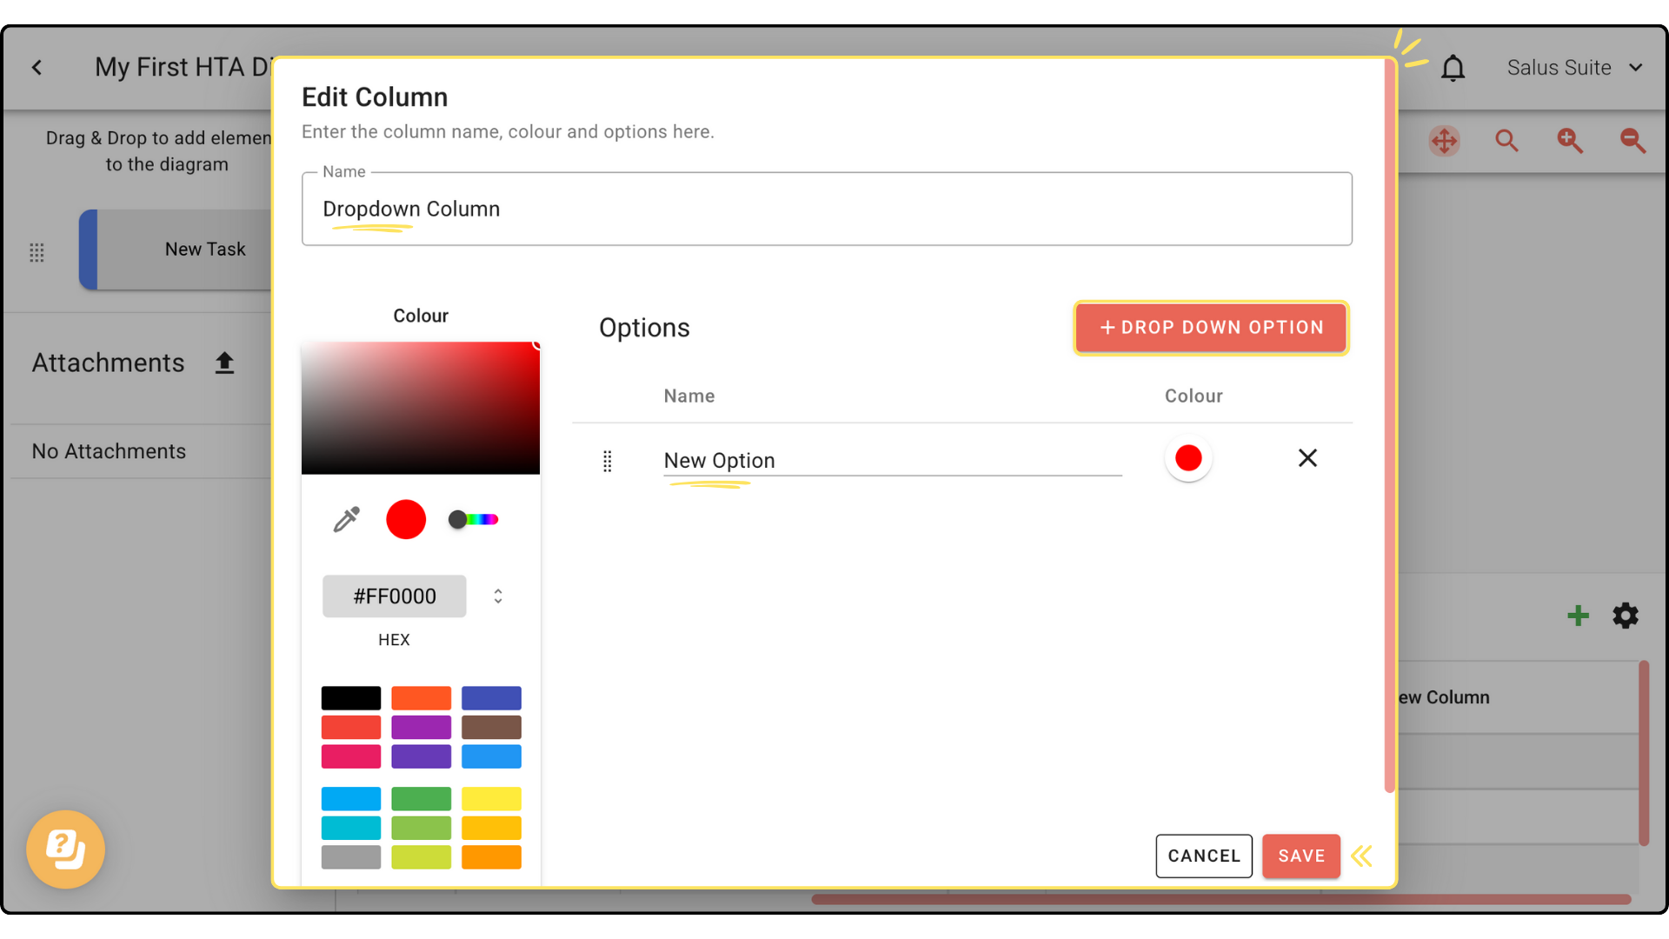This screenshot has height=939, width=1669.
Task: Click green plus add column icon
Action: tap(1578, 616)
